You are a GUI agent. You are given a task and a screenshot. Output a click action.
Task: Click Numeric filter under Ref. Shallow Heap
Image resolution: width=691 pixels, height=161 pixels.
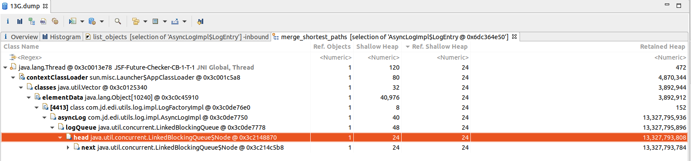(453, 57)
